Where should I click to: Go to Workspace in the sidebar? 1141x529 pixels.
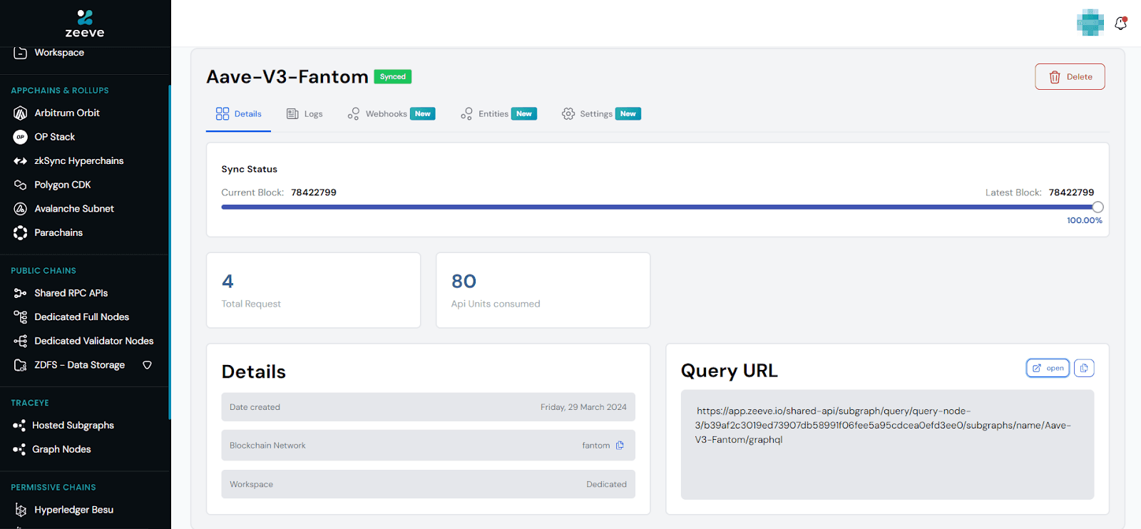(x=59, y=52)
